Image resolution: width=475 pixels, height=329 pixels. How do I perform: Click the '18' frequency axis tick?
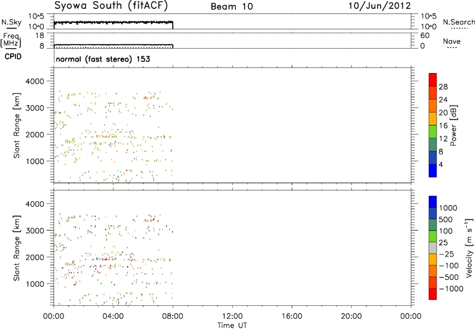39,36
